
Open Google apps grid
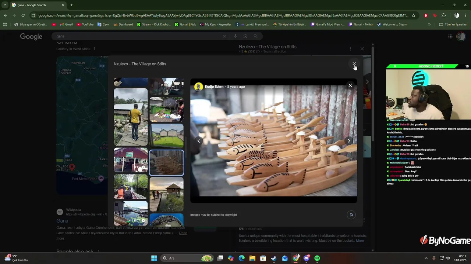450,36
